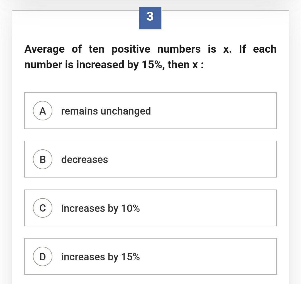Select the circular D option marker
301x284 pixels.
point(42,257)
